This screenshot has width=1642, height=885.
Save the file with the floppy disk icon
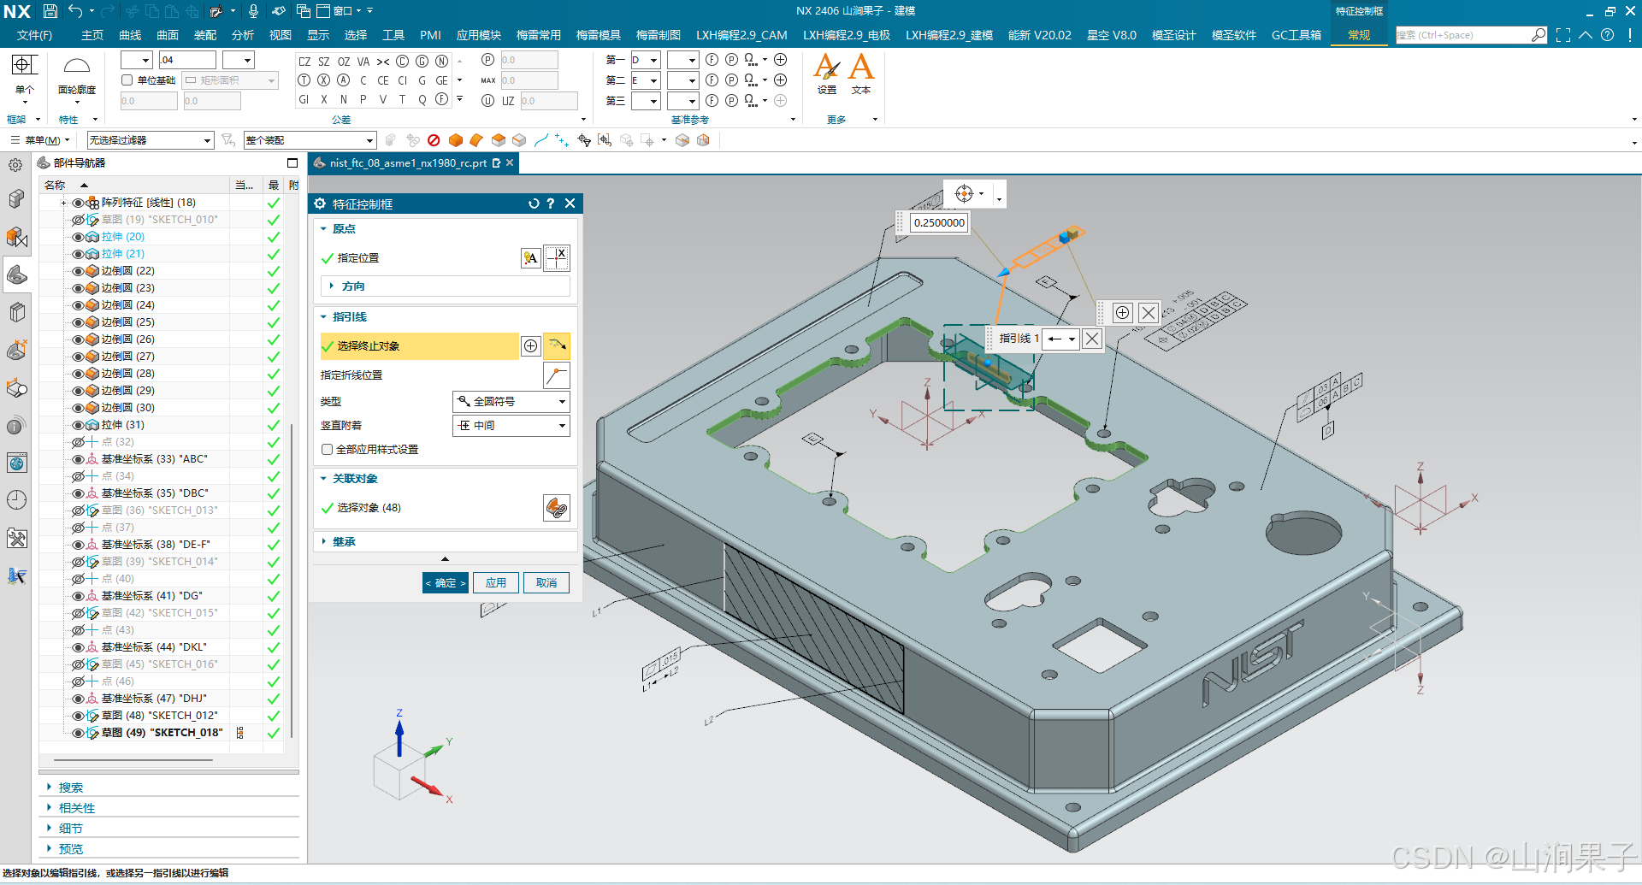pos(50,11)
